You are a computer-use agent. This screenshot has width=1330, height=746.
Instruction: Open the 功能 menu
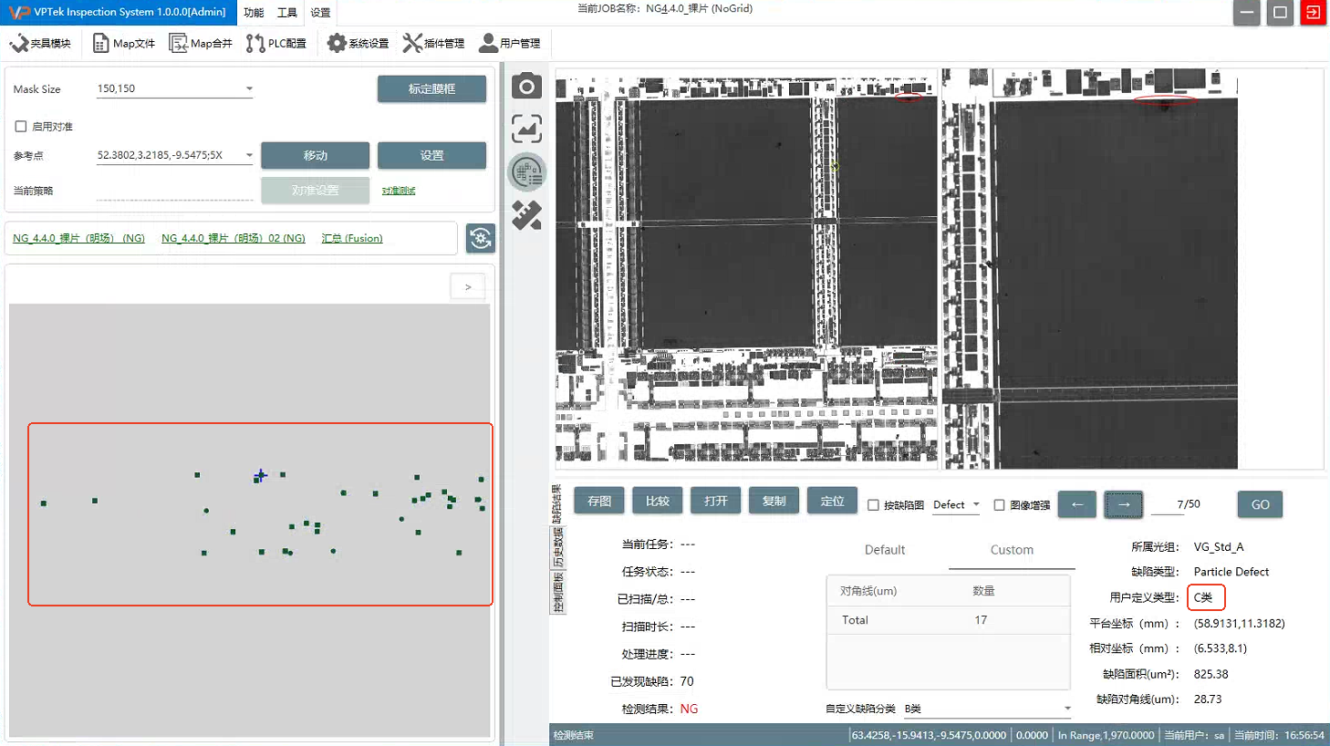254,13
